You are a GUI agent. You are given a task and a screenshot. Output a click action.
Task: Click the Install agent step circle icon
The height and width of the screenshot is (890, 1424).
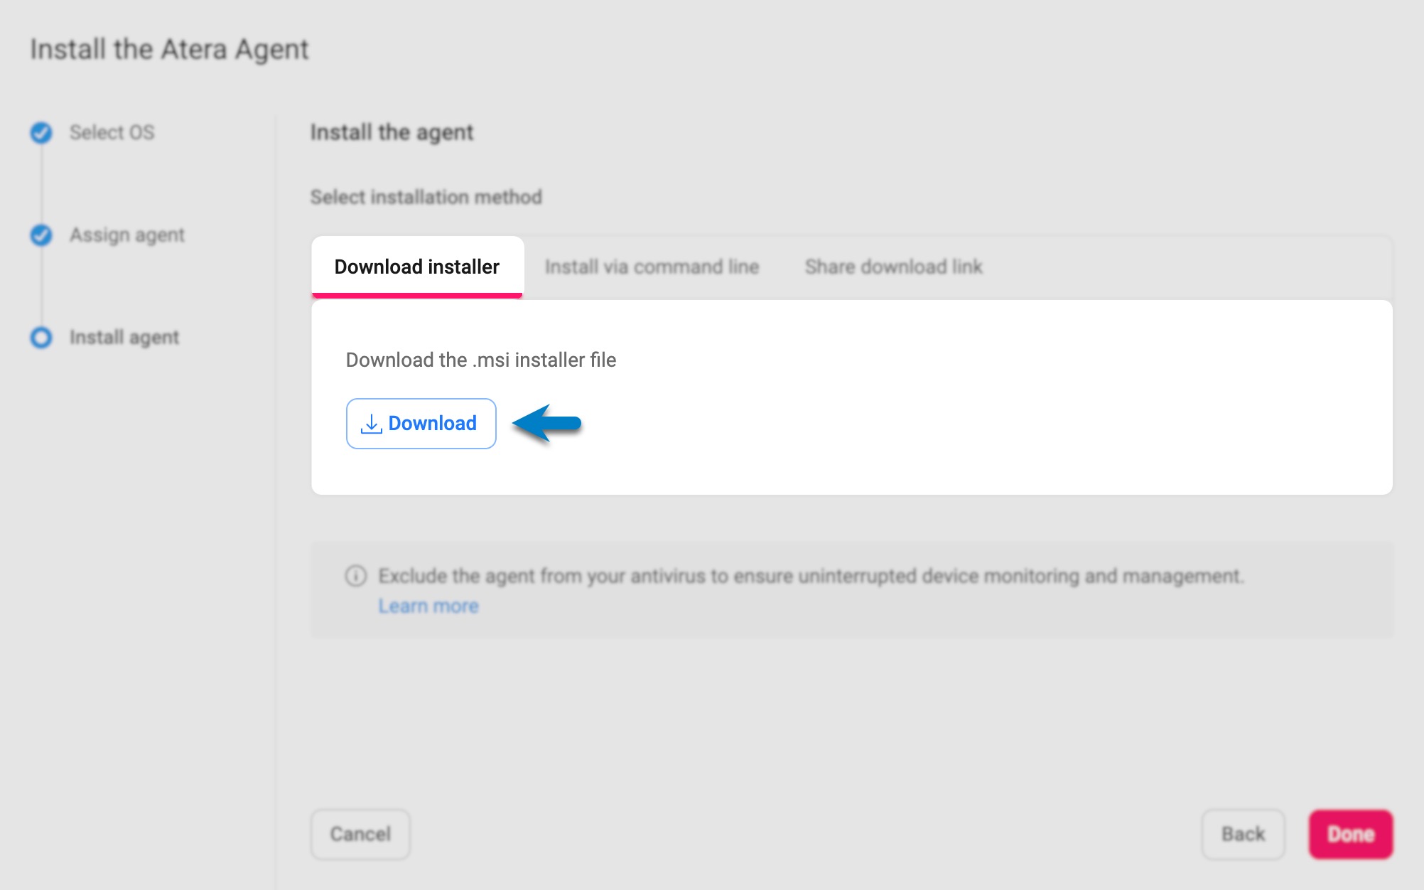(x=41, y=337)
